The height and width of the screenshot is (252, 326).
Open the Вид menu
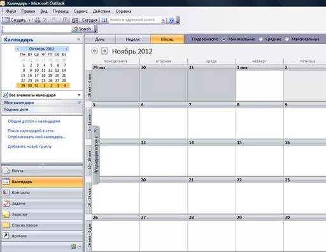coord(44,11)
